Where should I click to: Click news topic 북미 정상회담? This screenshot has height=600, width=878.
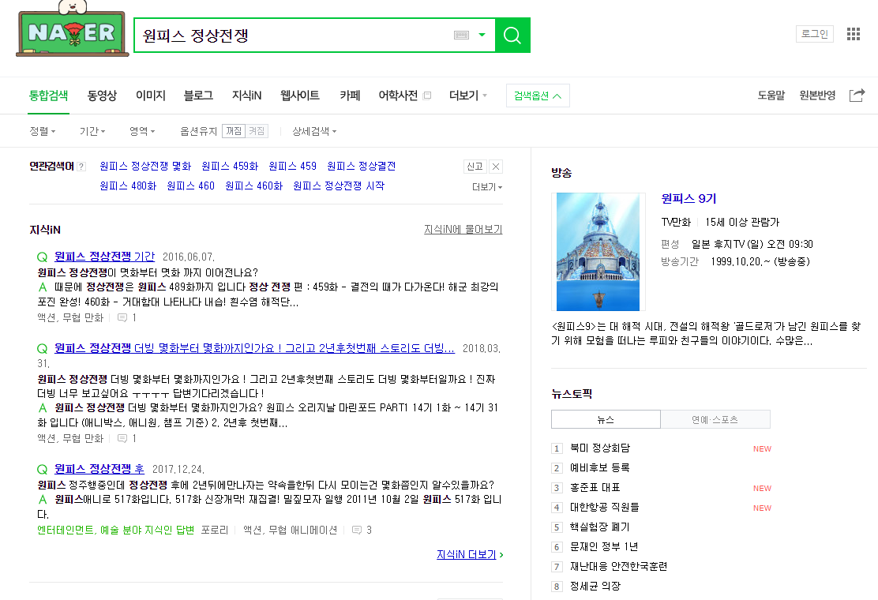(x=600, y=448)
